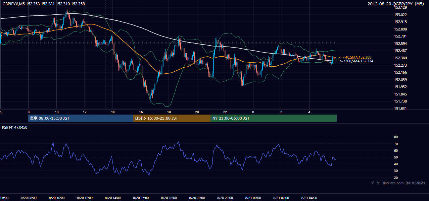Click the 8/20 18:00 time axis label
The image size is (429, 201).
point(169,198)
